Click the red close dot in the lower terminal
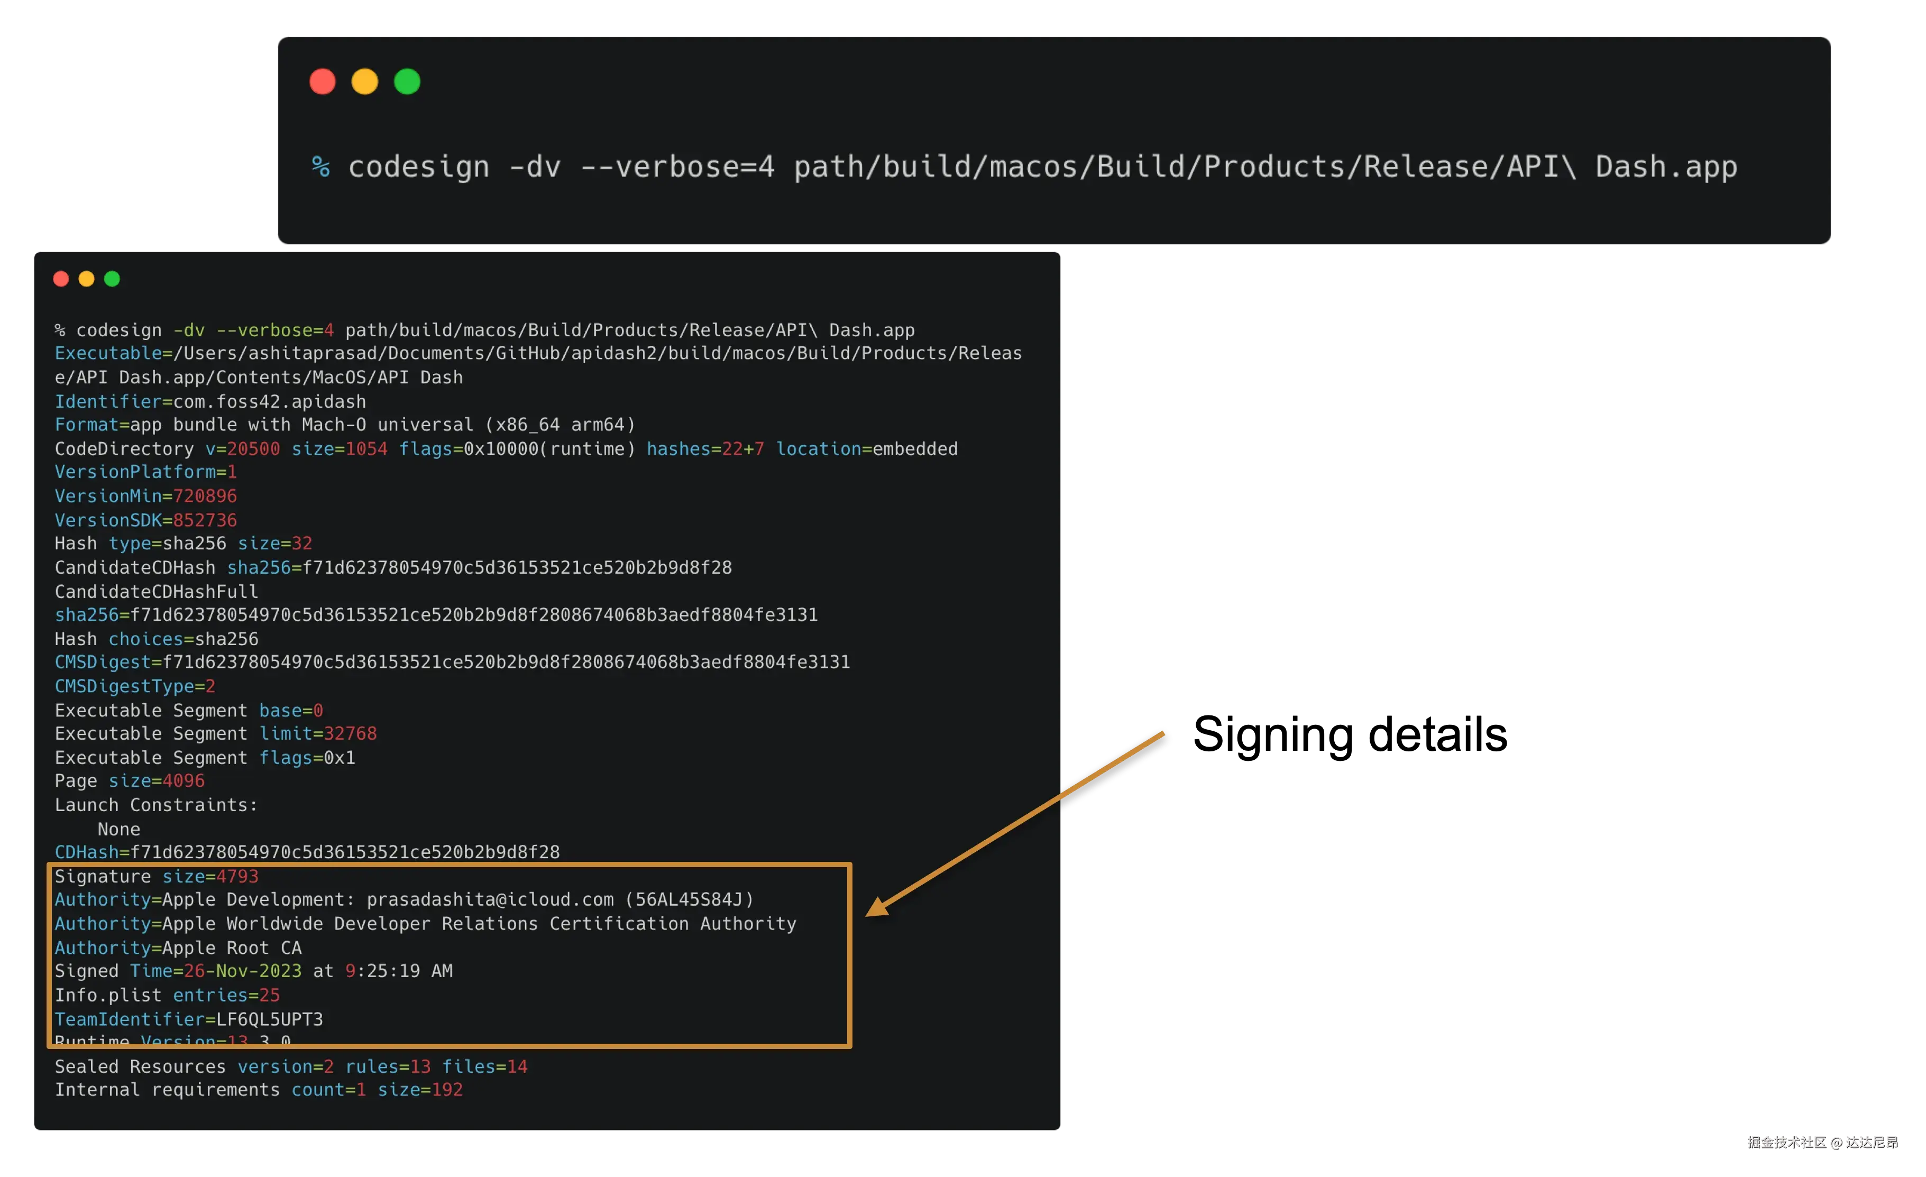The width and height of the screenshot is (1926, 1177). (61, 279)
